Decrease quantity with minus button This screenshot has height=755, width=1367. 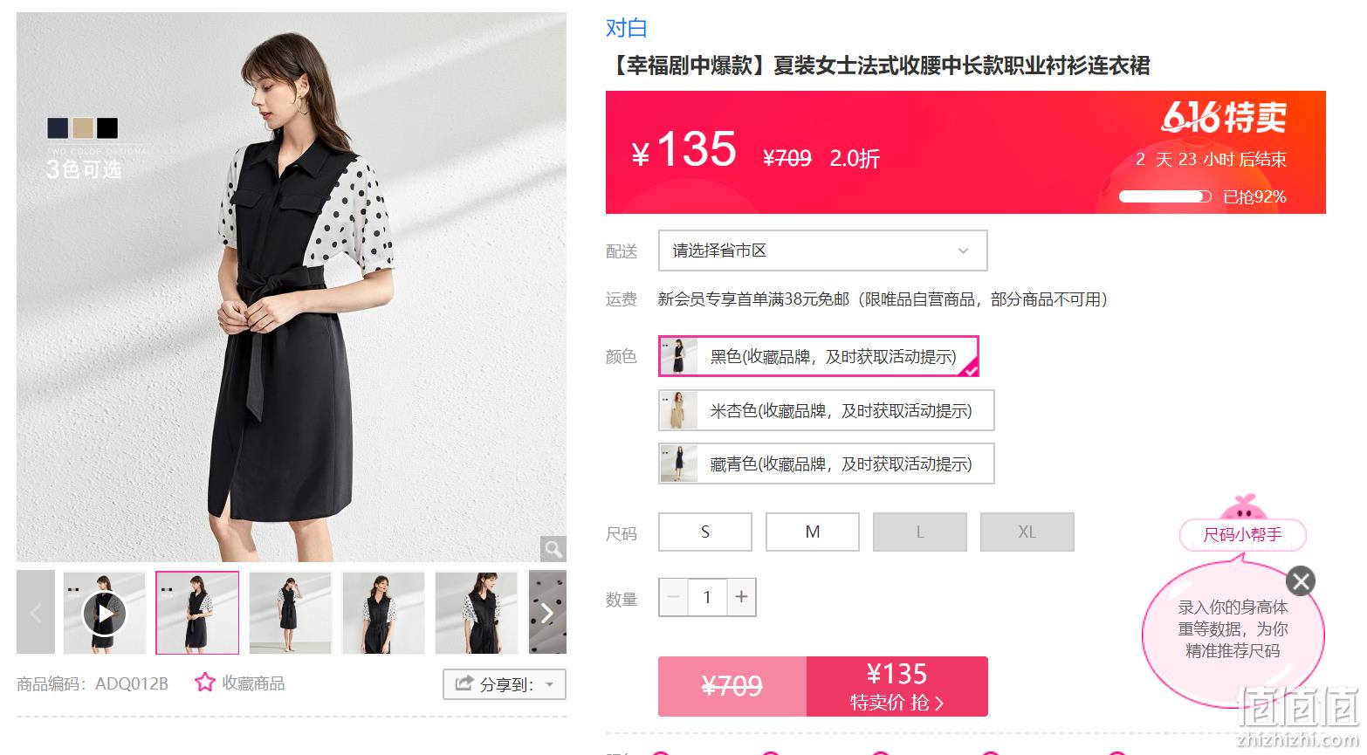click(673, 597)
